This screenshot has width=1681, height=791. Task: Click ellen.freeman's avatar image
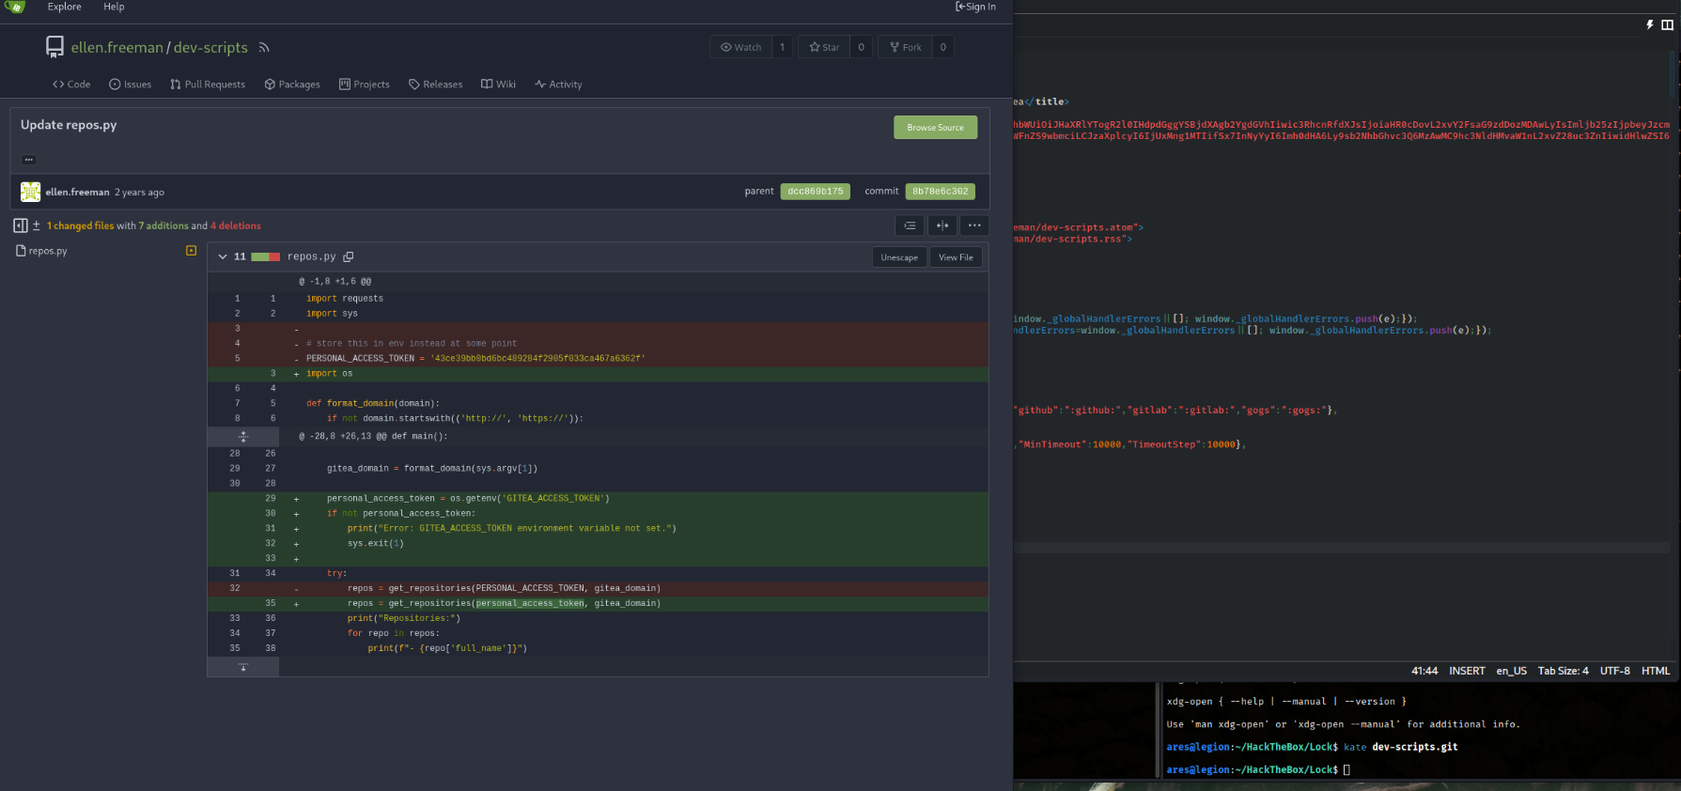pos(31,192)
